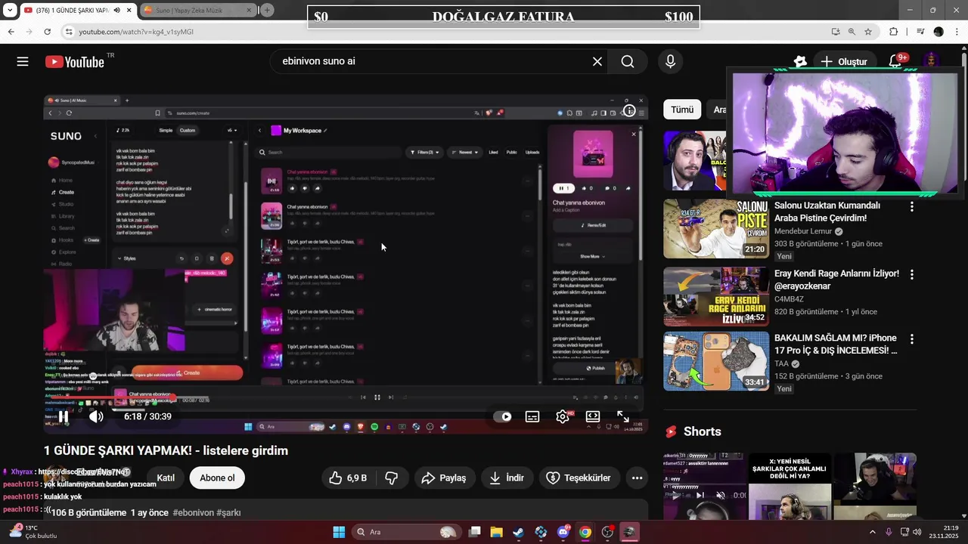The height and width of the screenshot is (544, 968).
Task: Open Salonu Uzaktan Kumandalı video thumbnail
Action: pyautogui.click(x=716, y=228)
